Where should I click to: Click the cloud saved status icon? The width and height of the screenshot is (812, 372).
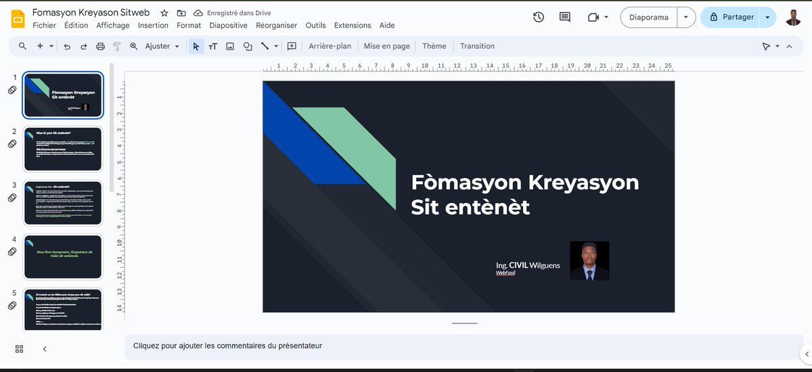pyautogui.click(x=198, y=13)
